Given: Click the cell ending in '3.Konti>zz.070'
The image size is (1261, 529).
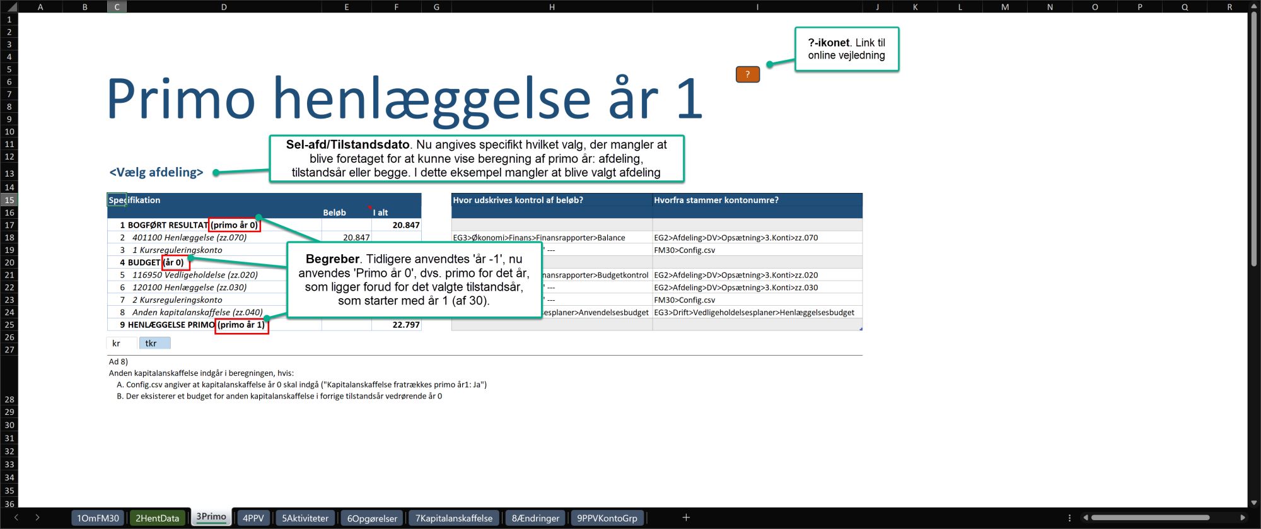Looking at the screenshot, I should pos(757,238).
